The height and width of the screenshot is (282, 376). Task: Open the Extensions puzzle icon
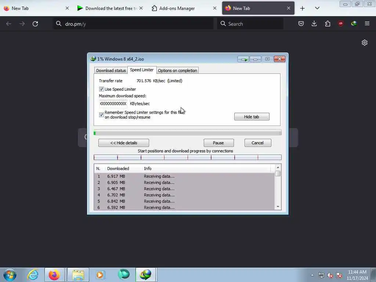point(327,23)
